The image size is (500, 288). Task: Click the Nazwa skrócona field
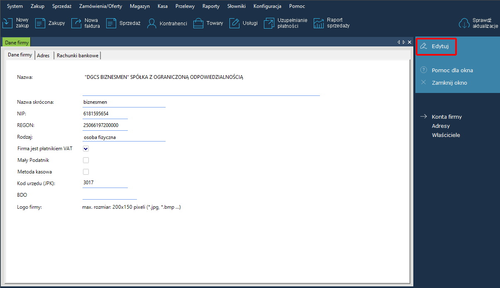tap(124, 102)
